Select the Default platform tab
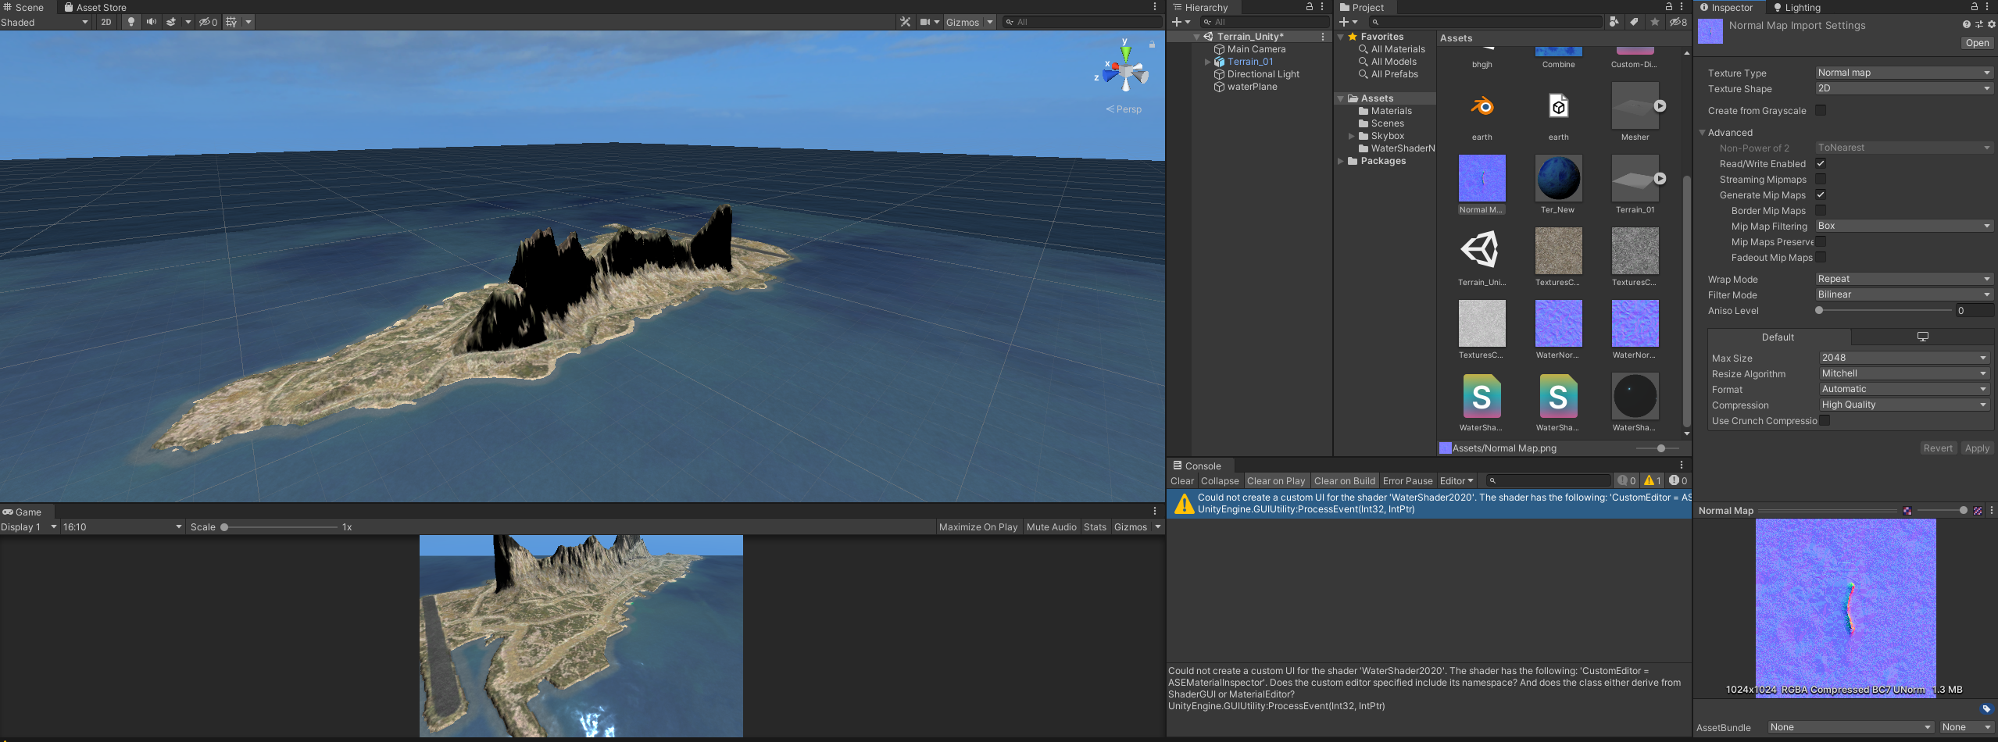1998x742 pixels. pyautogui.click(x=1778, y=337)
